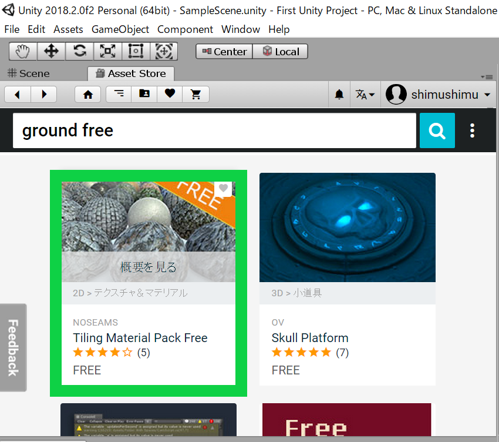Open the Feedback side panel
Screen dimensions: 499x442
click(13, 347)
